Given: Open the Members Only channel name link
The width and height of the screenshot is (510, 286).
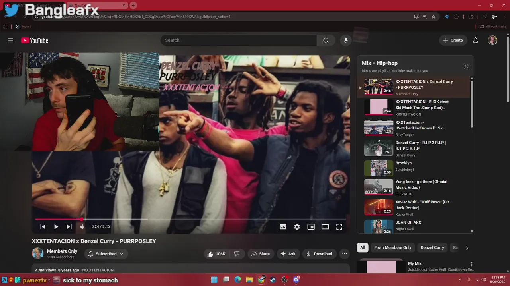Looking at the screenshot, I should [62, 251].
